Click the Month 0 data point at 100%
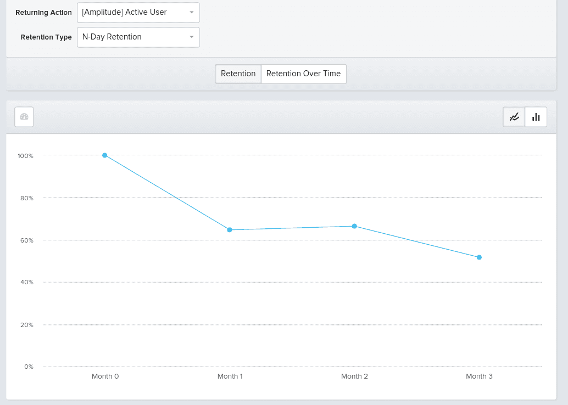568x405 pixels. (105, 155)
